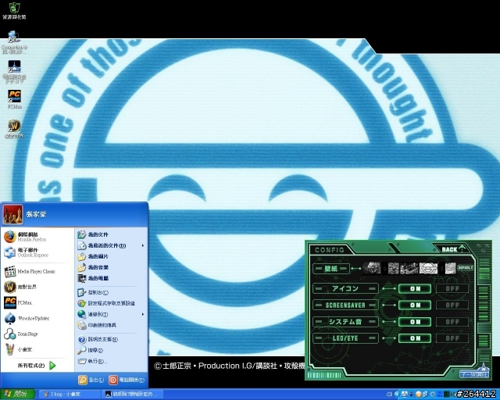The height and width of the screenshot is (400, 500).
Task: Expand the 連線到 (Connect To) submenu
Action: click(x=111, y=315)
